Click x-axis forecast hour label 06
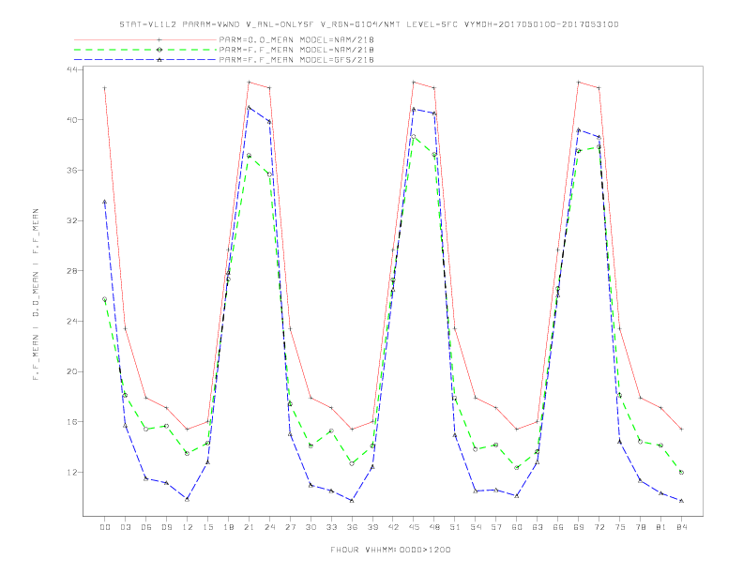Viewport: 743px width, 574px height. point(146,527)
